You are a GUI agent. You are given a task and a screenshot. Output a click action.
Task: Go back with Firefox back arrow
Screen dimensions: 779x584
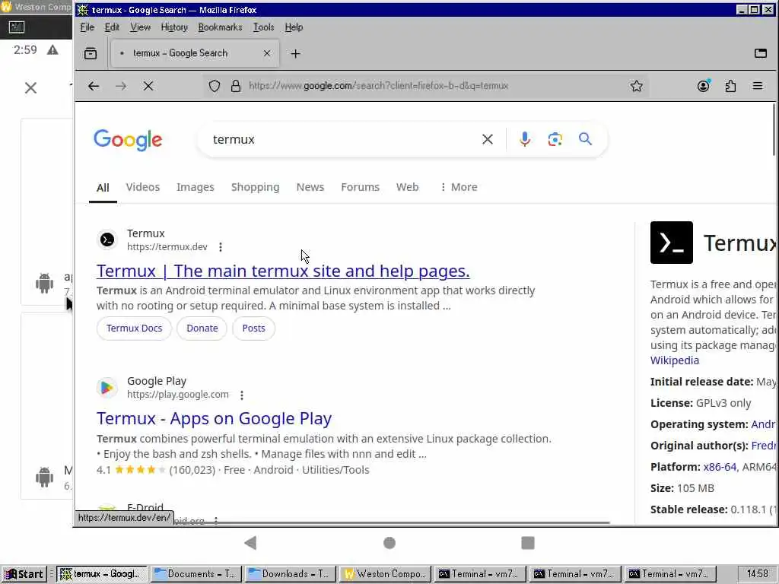pyautogui.click(x=94, y=86)
